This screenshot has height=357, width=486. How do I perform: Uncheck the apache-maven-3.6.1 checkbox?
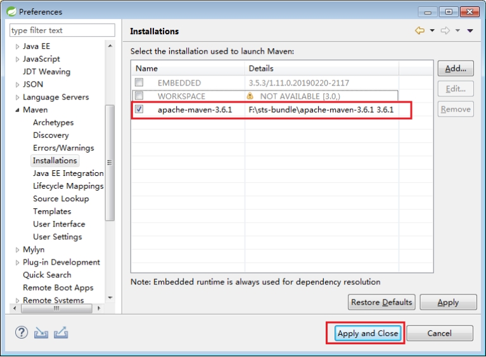point(139,109)
